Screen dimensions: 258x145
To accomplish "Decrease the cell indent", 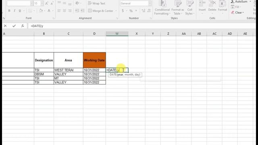I will 77,11.
